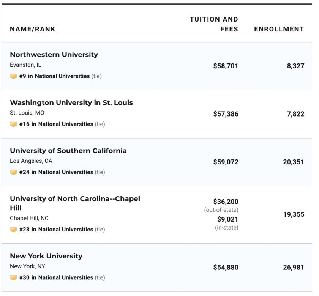Click '#24 in National Universities' ranking text
This screenshot has width=319, height=296.
pyautogui.click(x=55, y=172)
